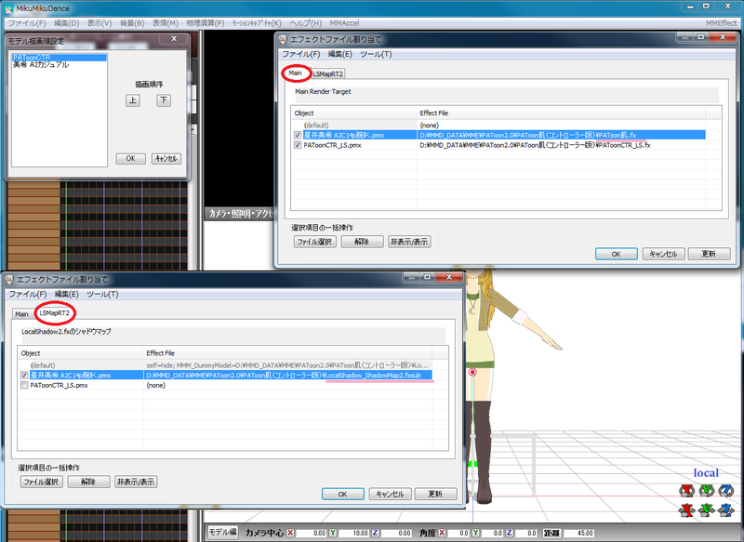Check PAToonCTR_LS.pmx in the LSMapRT2 list

click(x=24, y=385)
